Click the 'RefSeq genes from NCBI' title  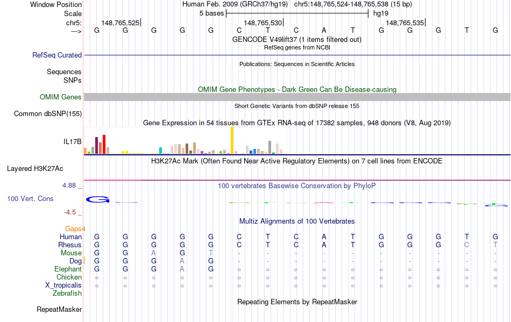[297, 47]
